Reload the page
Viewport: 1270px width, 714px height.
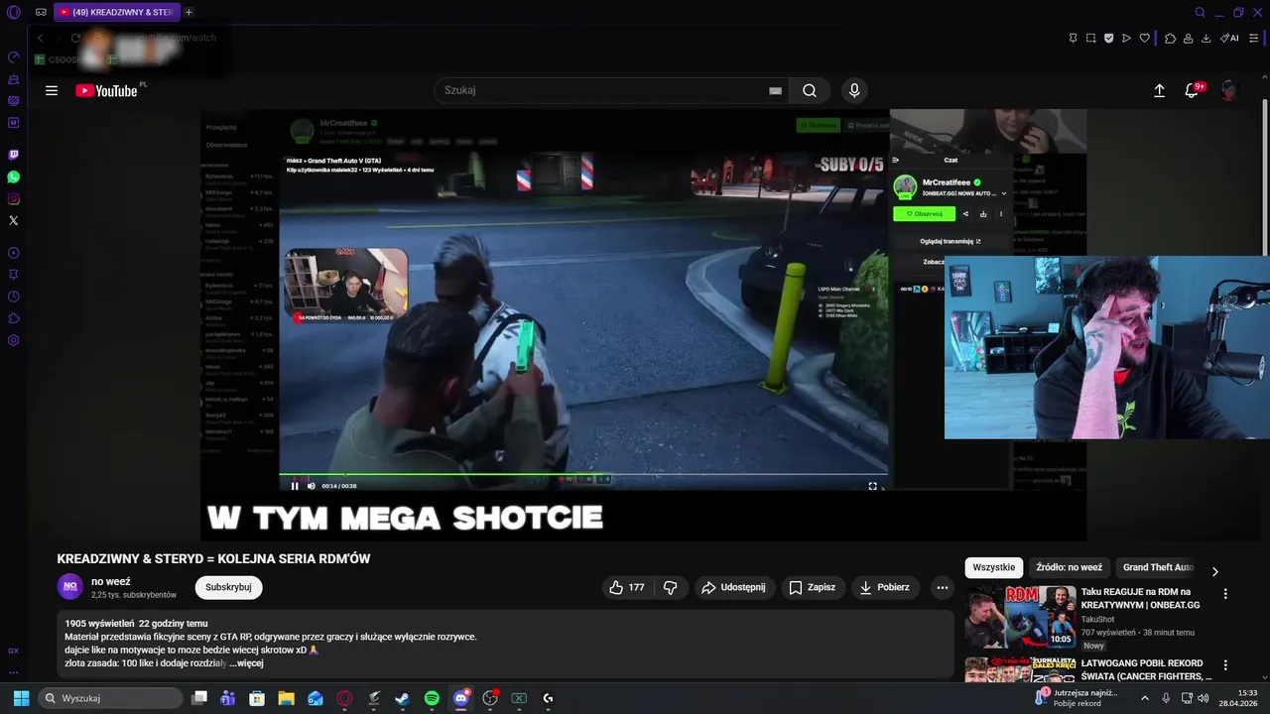[75, 38]
